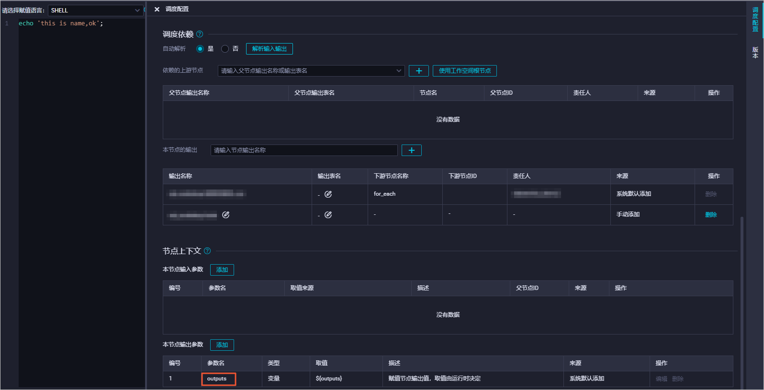
Task: Click line number 1 in the editor gutter
Action: [x=7, y=23]
